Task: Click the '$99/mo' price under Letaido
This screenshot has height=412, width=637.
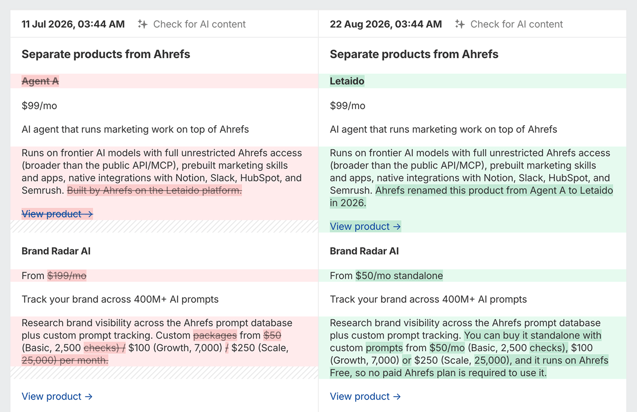Action: (x=347, y=106)
